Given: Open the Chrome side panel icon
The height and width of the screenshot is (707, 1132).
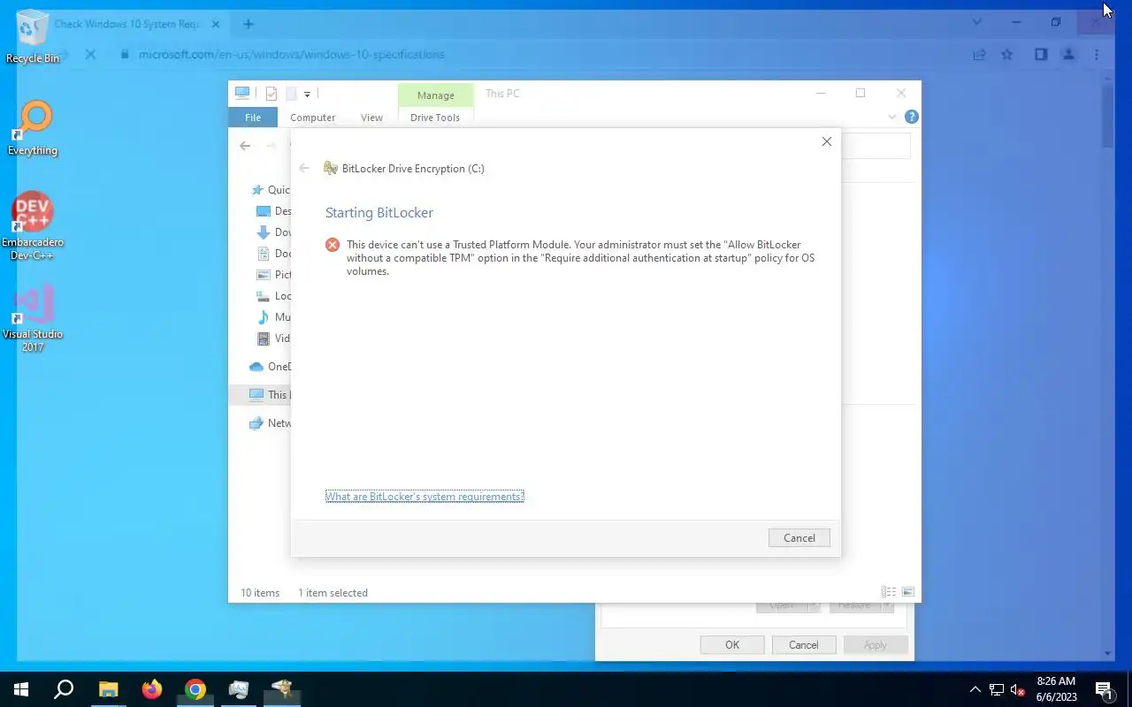Looking at the screenshot, I should (1041, 54).
